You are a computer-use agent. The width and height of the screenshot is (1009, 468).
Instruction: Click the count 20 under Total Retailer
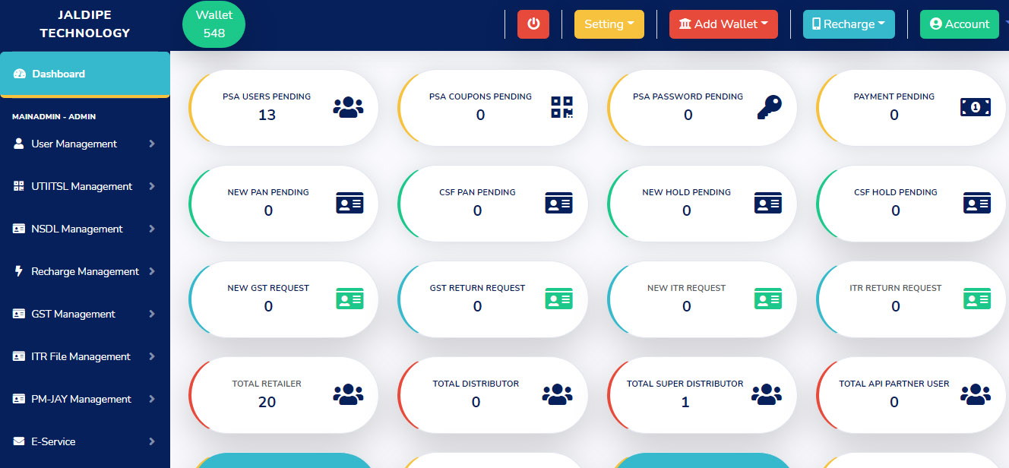[267, 403]
